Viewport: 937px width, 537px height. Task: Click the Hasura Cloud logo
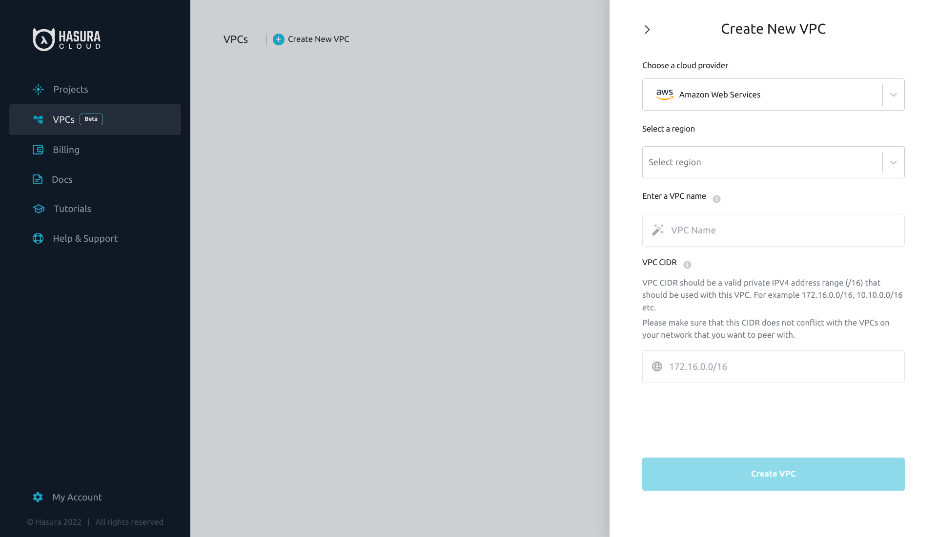66,39
